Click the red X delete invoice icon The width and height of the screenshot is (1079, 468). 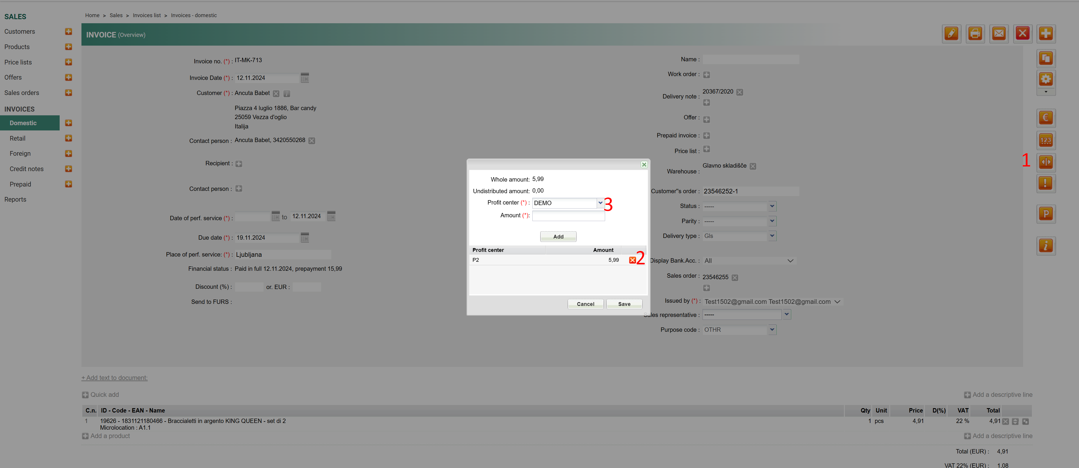tap(1022, 33)
